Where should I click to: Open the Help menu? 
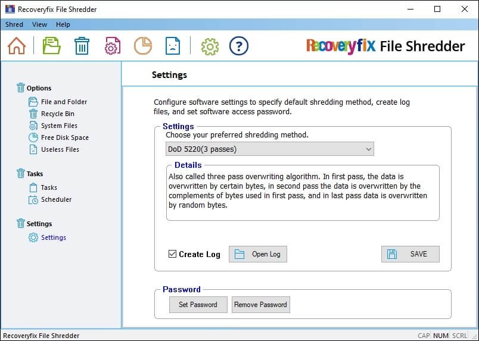pos(63,24)
